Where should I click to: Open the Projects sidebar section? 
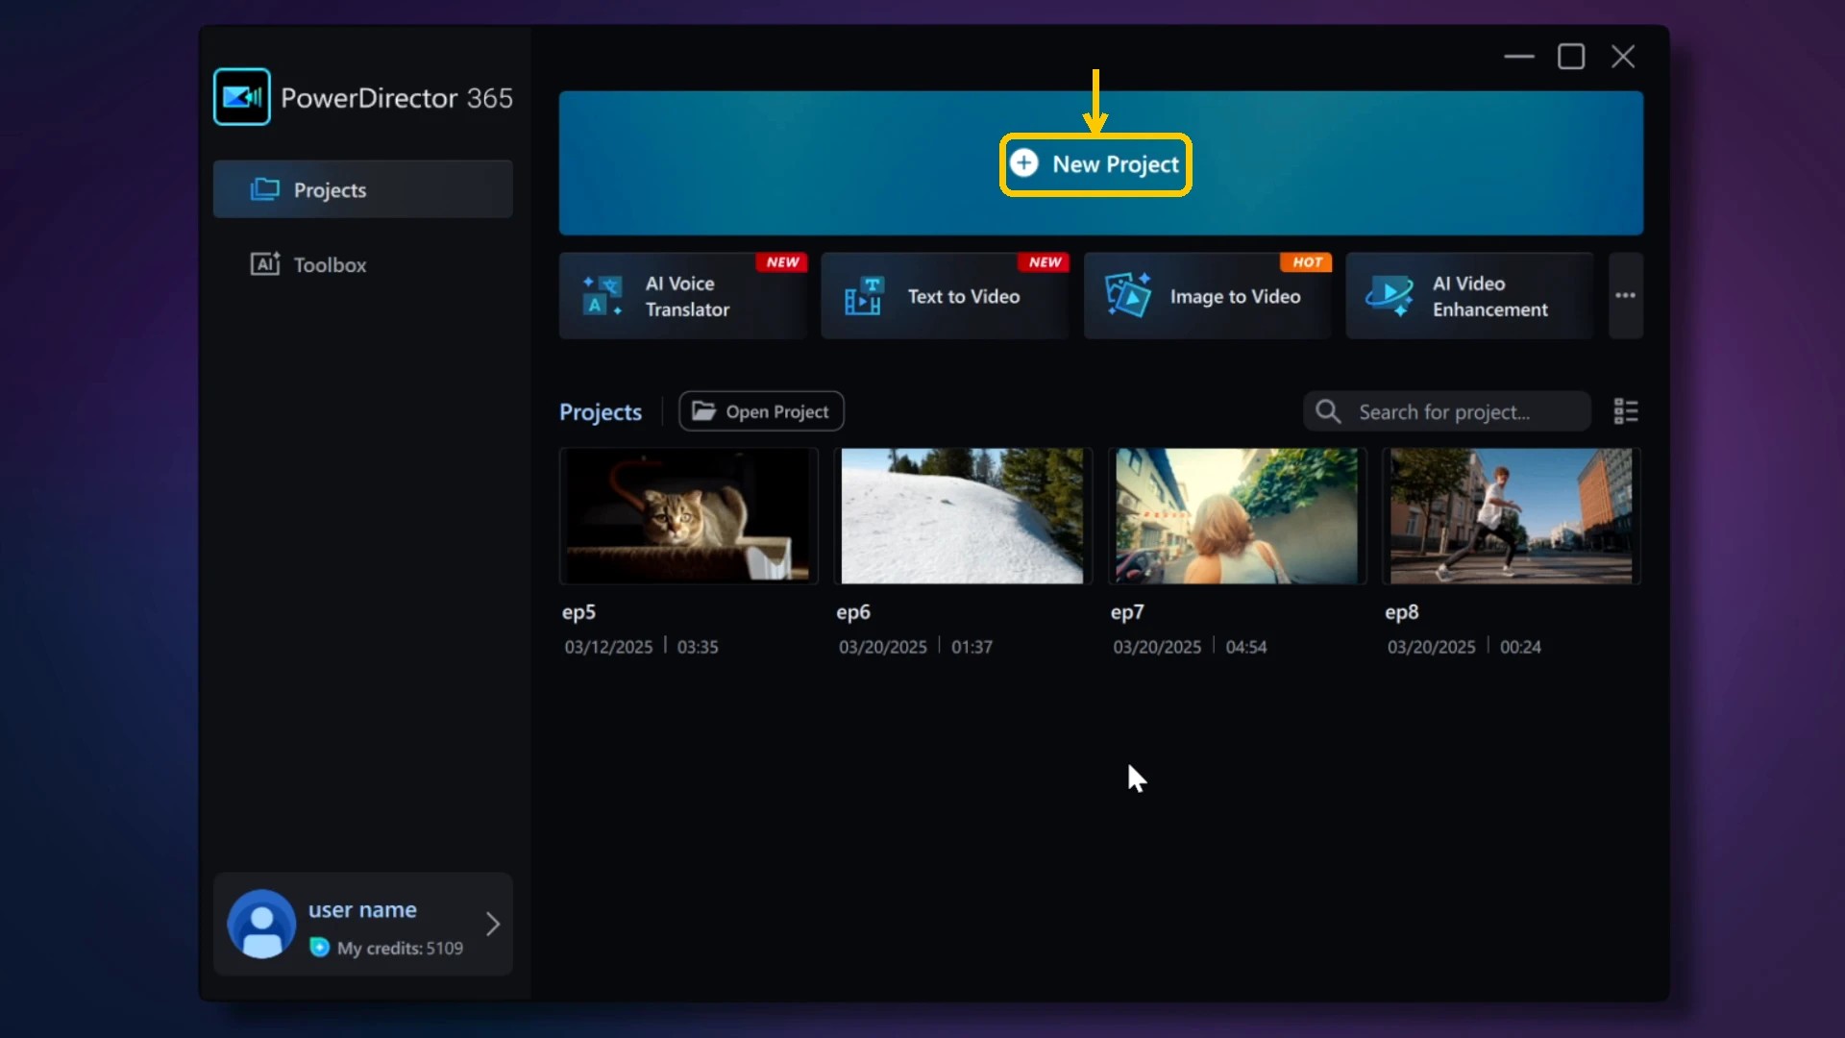coord(362,189)
